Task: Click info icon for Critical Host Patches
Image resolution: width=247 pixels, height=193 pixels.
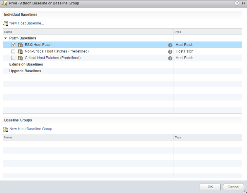Action: click(170, 58)
